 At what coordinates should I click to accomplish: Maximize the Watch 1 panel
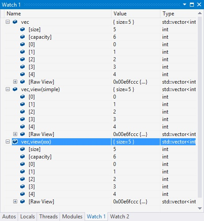click(x=192, y=4)
